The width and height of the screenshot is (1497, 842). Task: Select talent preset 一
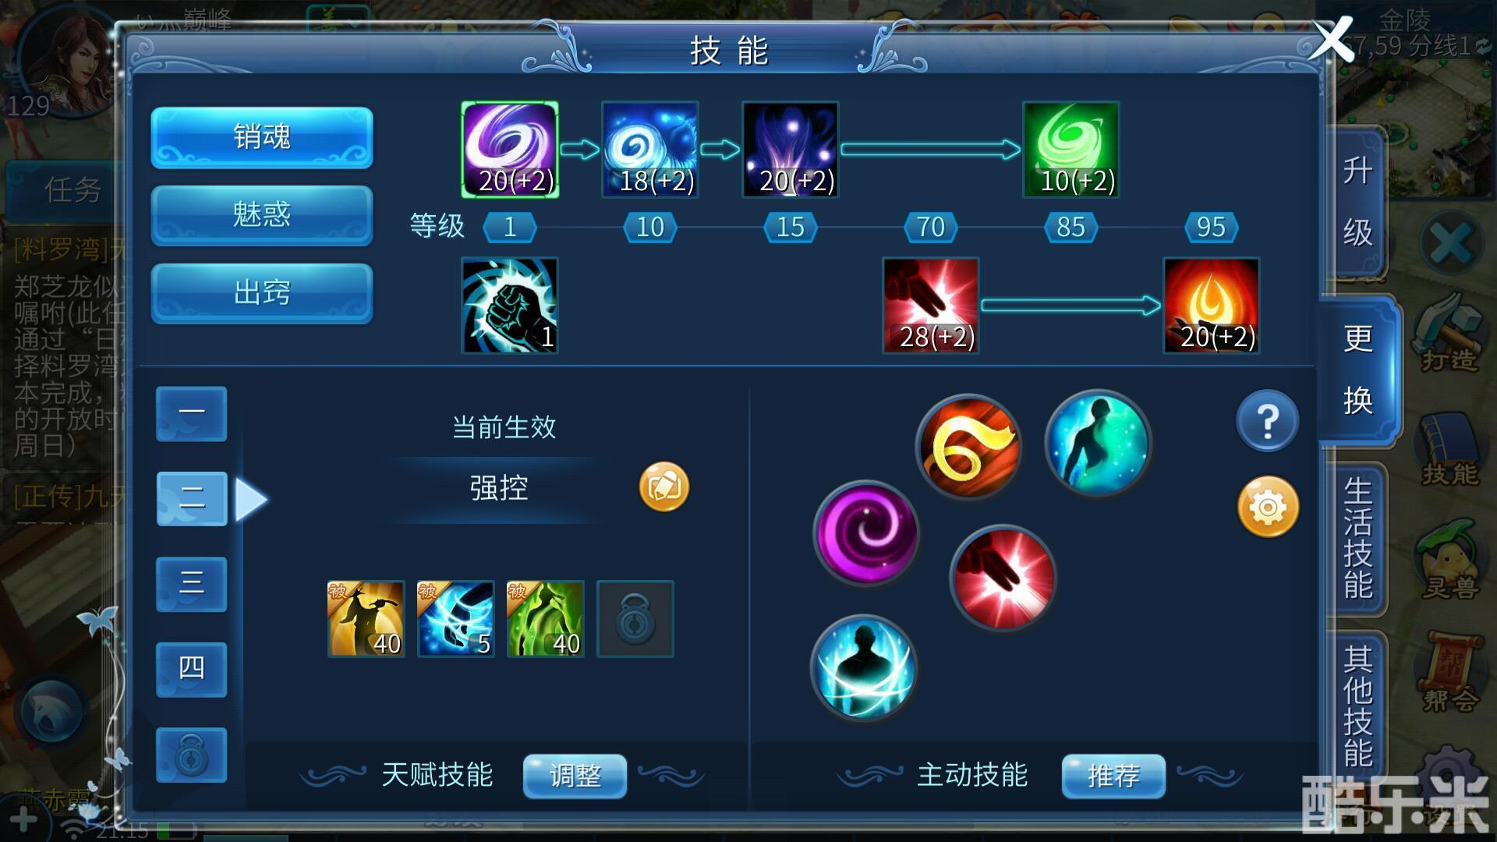192,414
